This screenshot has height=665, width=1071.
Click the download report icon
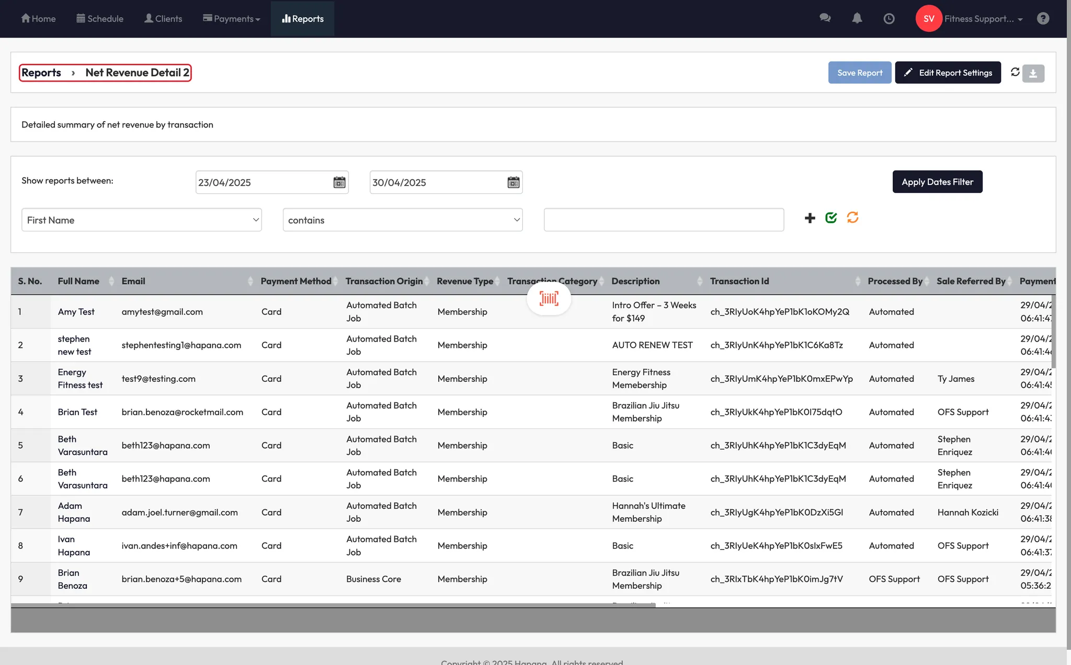tap(1033, 74)
